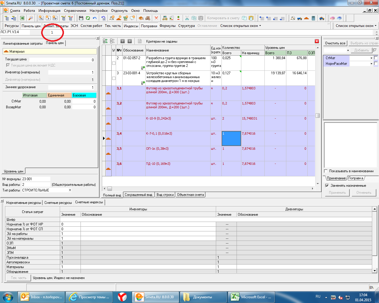The width and height of the screenshot is (379, 303).
Task: Open the Справочники menu
Action: coord(75,11)
